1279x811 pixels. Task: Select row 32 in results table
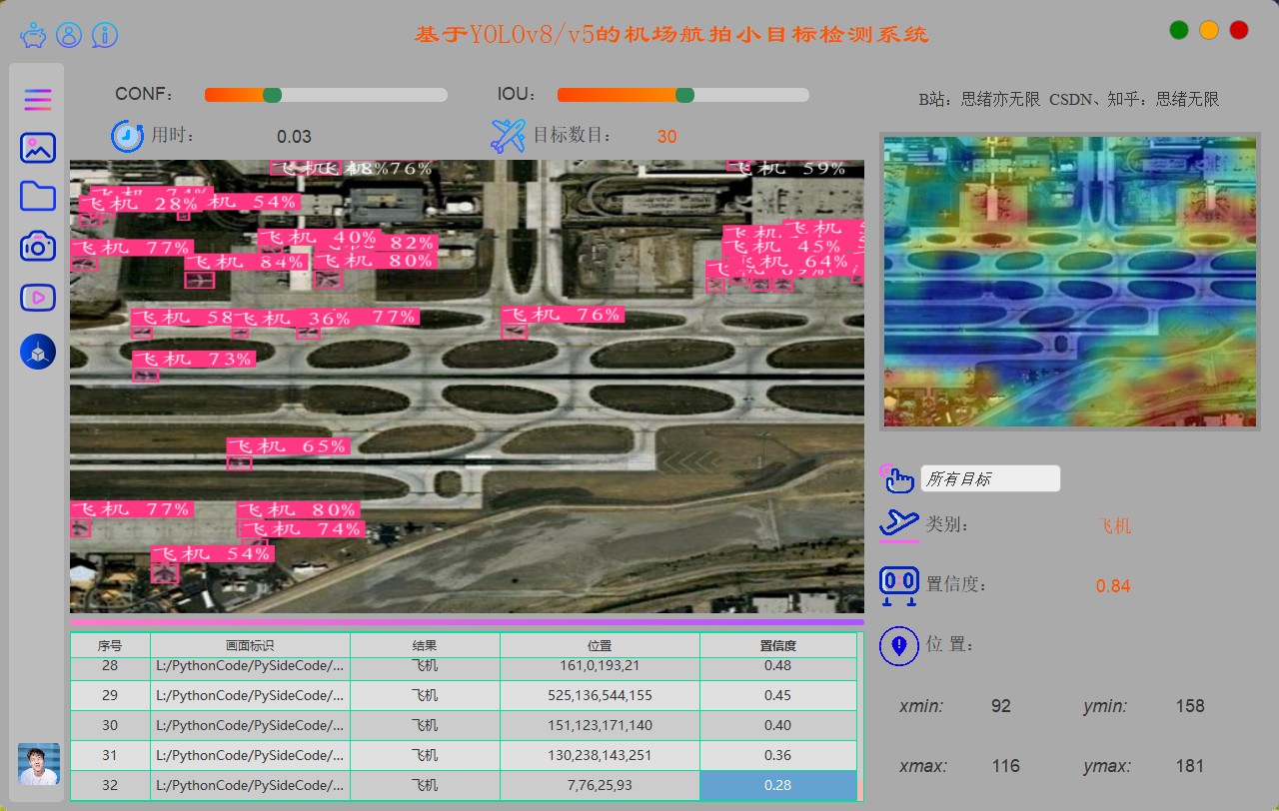pos(110,785)
